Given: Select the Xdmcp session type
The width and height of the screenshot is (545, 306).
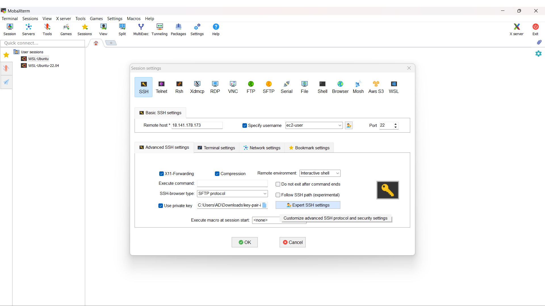Looking at the screenshot, I should [197, 87].
